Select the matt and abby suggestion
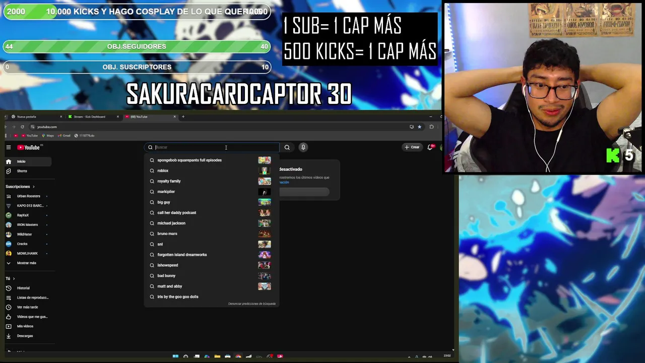This screenshot has height=363, width=645. [211, 286]
